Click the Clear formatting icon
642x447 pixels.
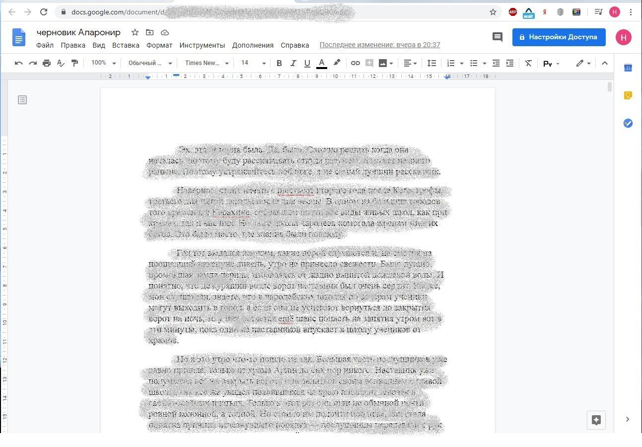point(528,63)
